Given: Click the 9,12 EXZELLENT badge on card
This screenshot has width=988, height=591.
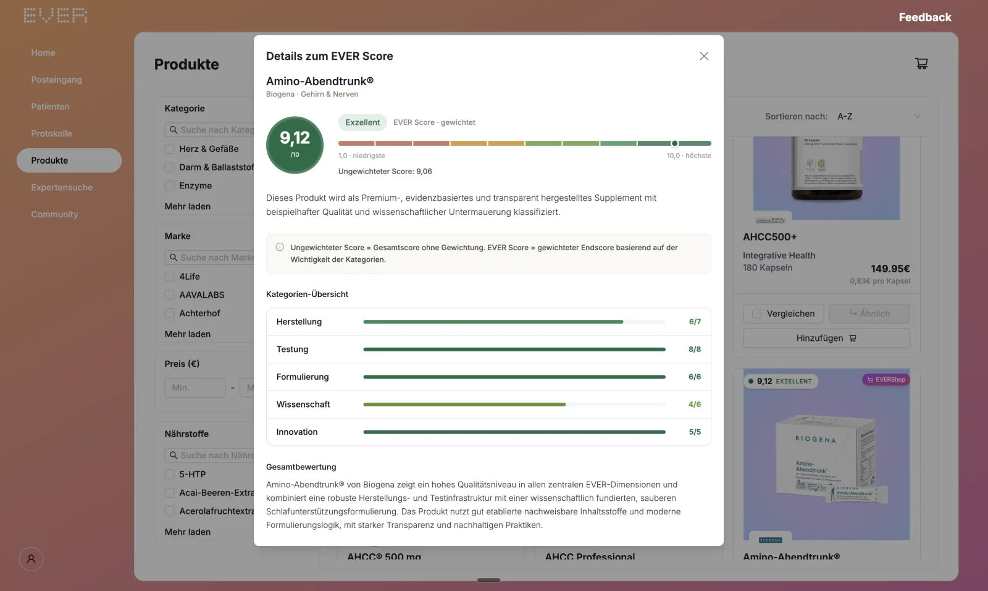Looking at the screenshot, I should [781, 381].
